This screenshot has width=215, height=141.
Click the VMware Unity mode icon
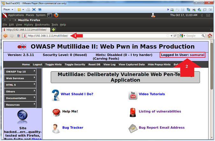(x=40, y=10)
